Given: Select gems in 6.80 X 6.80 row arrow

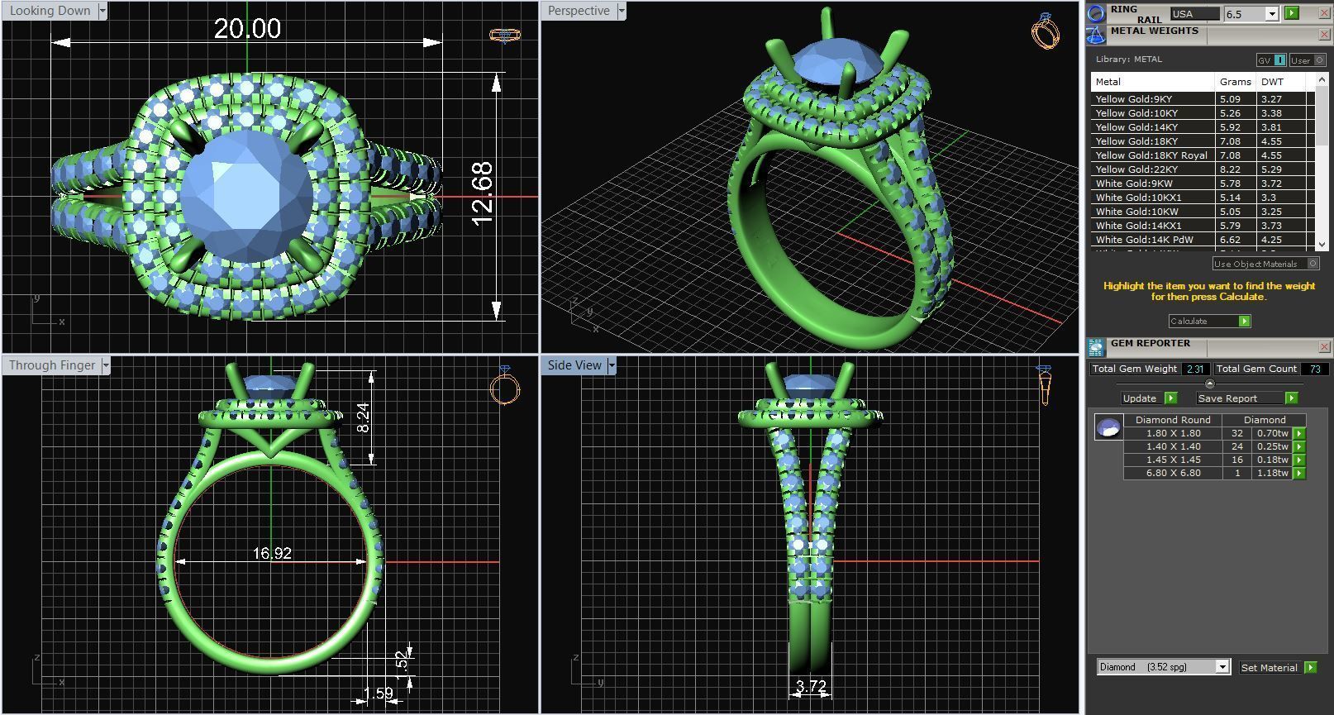Looking at the screenshot, I should (x=1299, y=473).
